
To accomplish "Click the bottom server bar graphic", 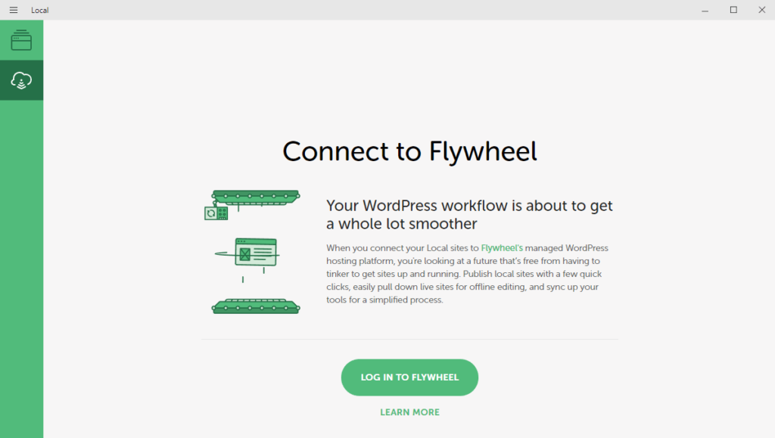I will pos(255,306).
